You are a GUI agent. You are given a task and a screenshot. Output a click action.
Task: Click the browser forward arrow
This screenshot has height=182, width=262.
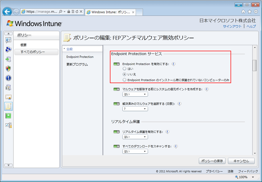point(16,12)
